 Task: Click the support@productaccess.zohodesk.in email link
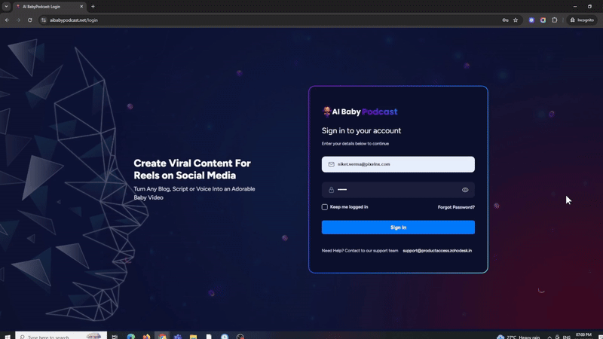point(437,251)
